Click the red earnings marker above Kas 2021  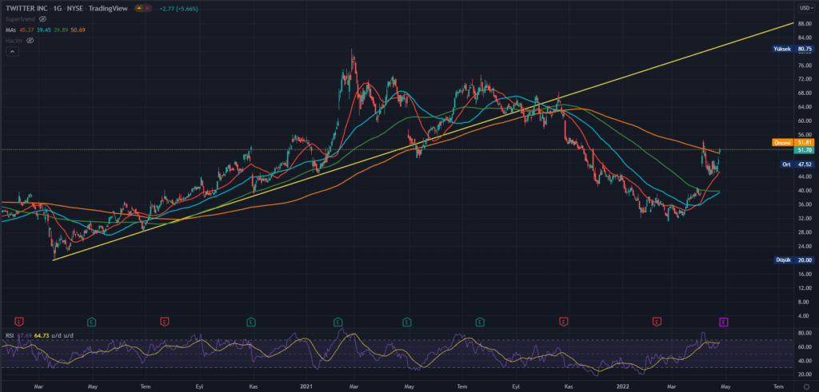(x=563, y=323)
